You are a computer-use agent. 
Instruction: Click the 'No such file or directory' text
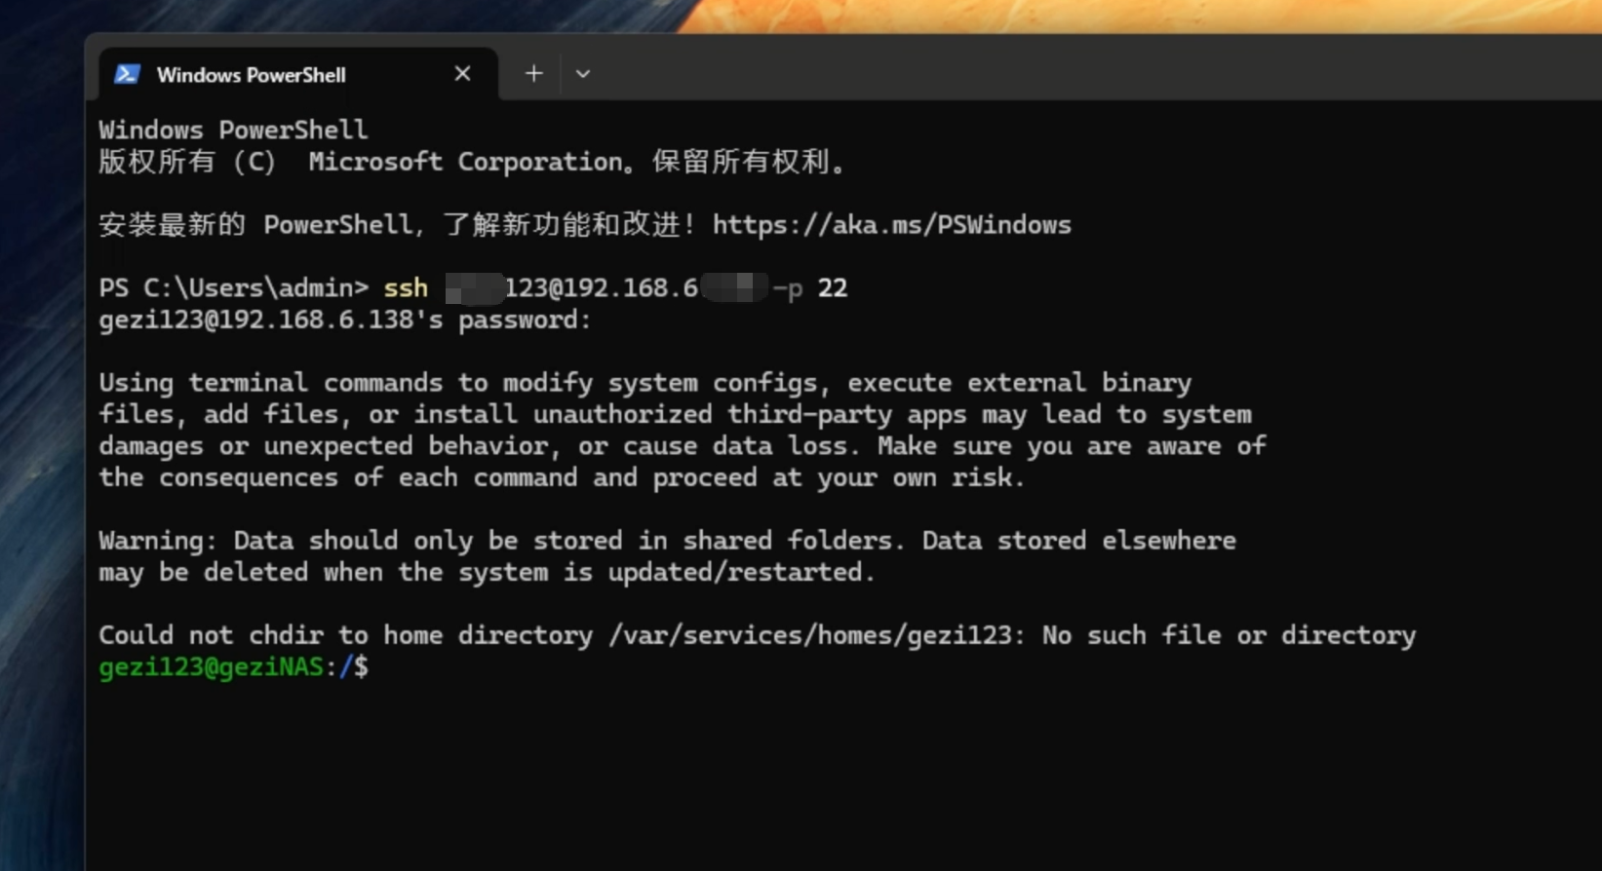1229,636
